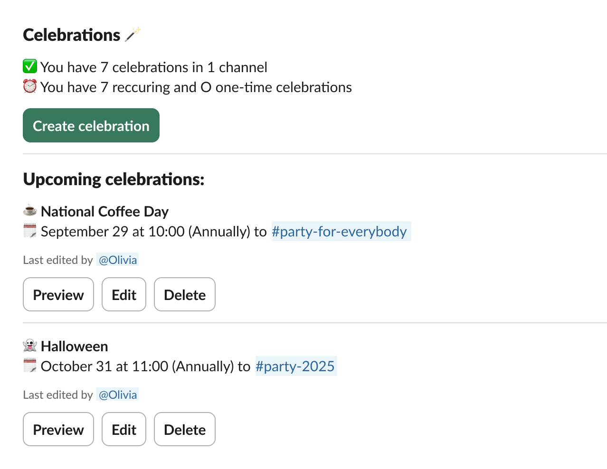Open the #party-2025 channel link
Viewport: 607px width, 469px height.
coord(295,366)
